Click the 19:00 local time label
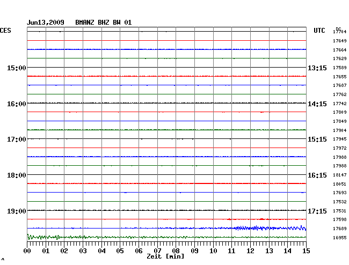 pyautogui.click(x=17, y=211)
